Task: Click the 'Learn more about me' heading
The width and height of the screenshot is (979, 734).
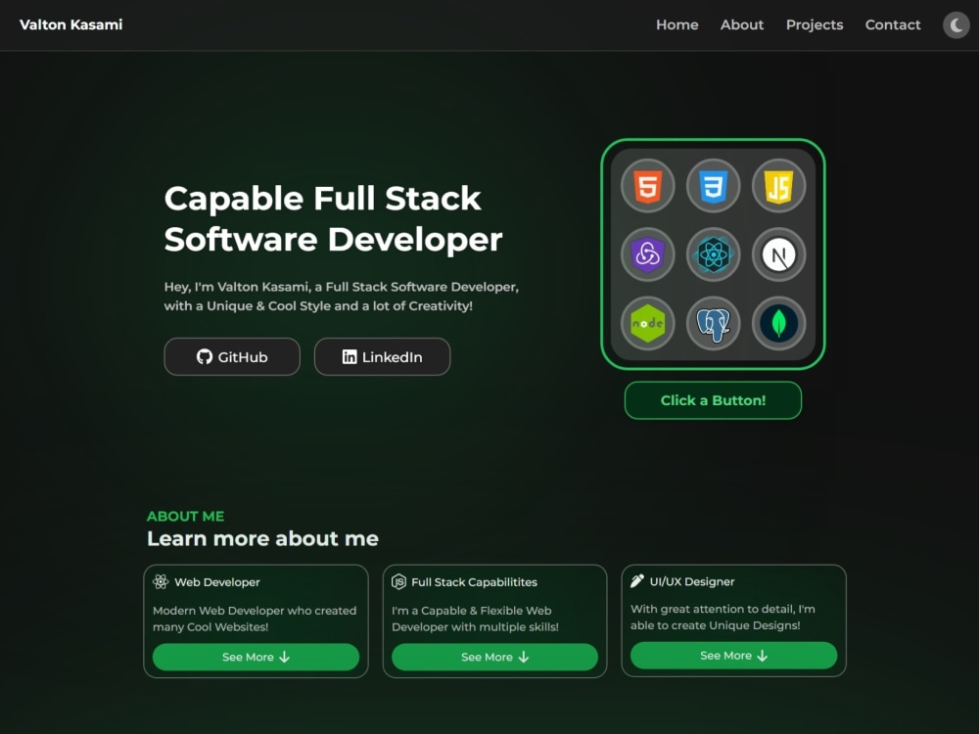Action: pyautogui.click(x=262, y=538)
